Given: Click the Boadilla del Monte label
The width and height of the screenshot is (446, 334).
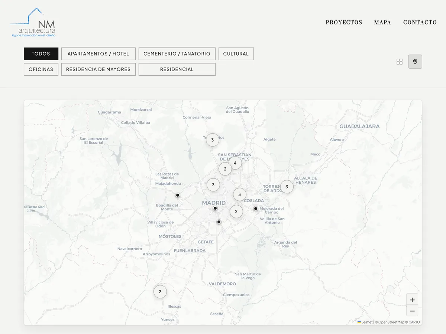Looking at the screenshot, I should [x=167, y=207].
